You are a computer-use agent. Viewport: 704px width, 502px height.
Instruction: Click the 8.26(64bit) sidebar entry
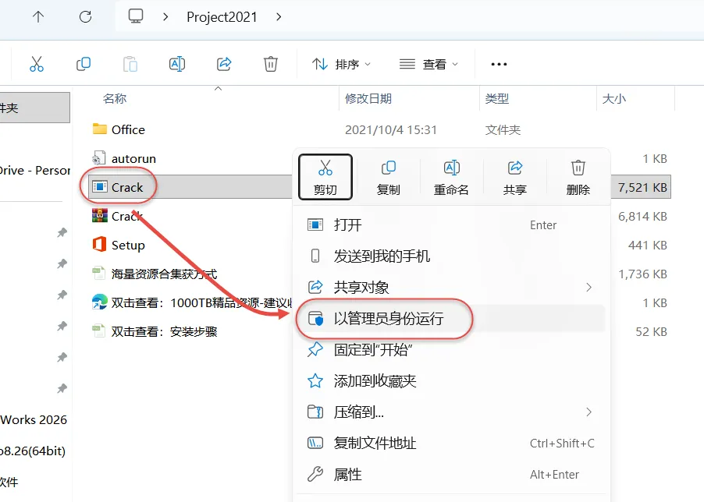point(33,451)
